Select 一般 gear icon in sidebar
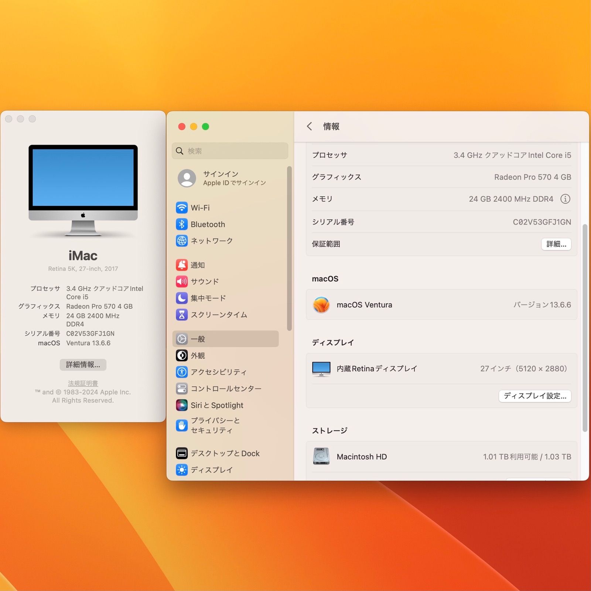Screen dimensions: 591x591 click(x=181, y=339)
